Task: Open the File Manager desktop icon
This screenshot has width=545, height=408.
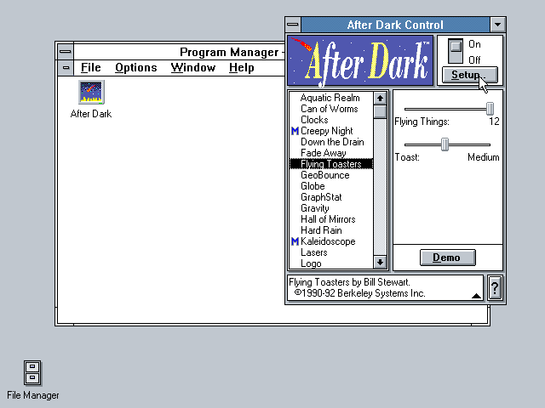Action: tap(32, 373)
